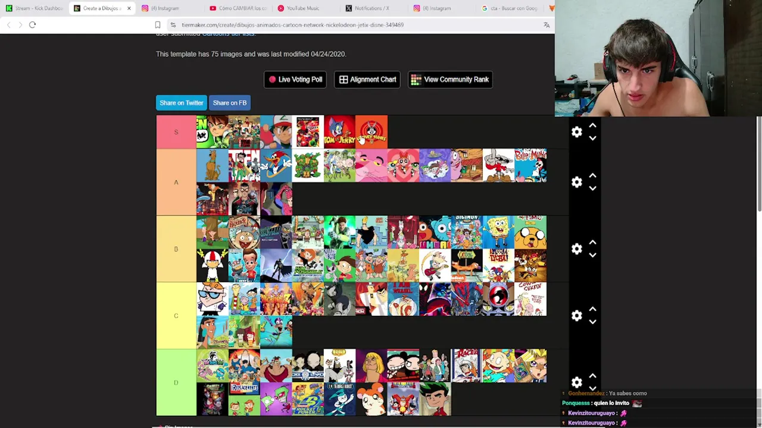Select the A tier label
Viewport: 762px width, 428px height.
coord(176,182)
